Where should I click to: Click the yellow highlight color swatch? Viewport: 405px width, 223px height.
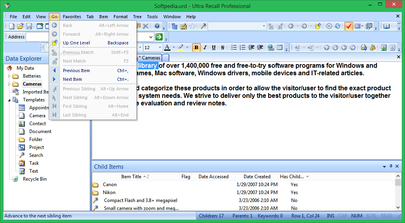click(181, 48)
